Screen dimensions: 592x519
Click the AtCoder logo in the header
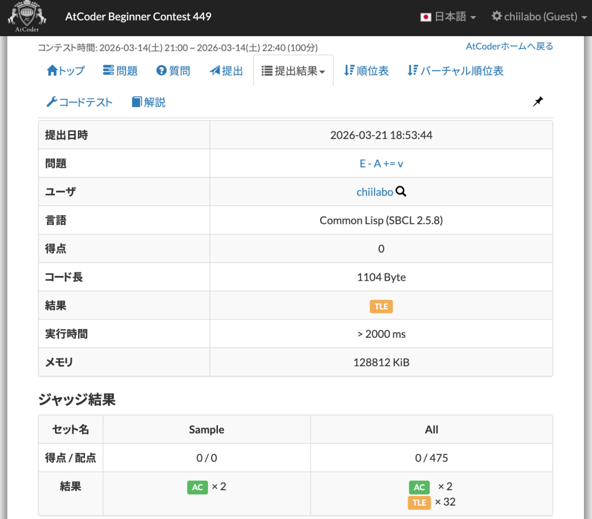click(27, 17)
